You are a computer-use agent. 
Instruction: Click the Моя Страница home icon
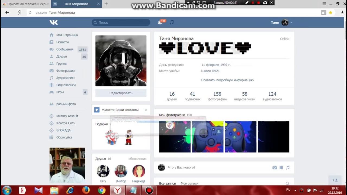point(52,35)
